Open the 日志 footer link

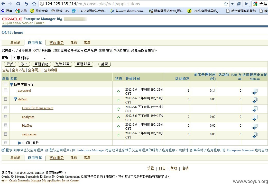tap(162, 168)
